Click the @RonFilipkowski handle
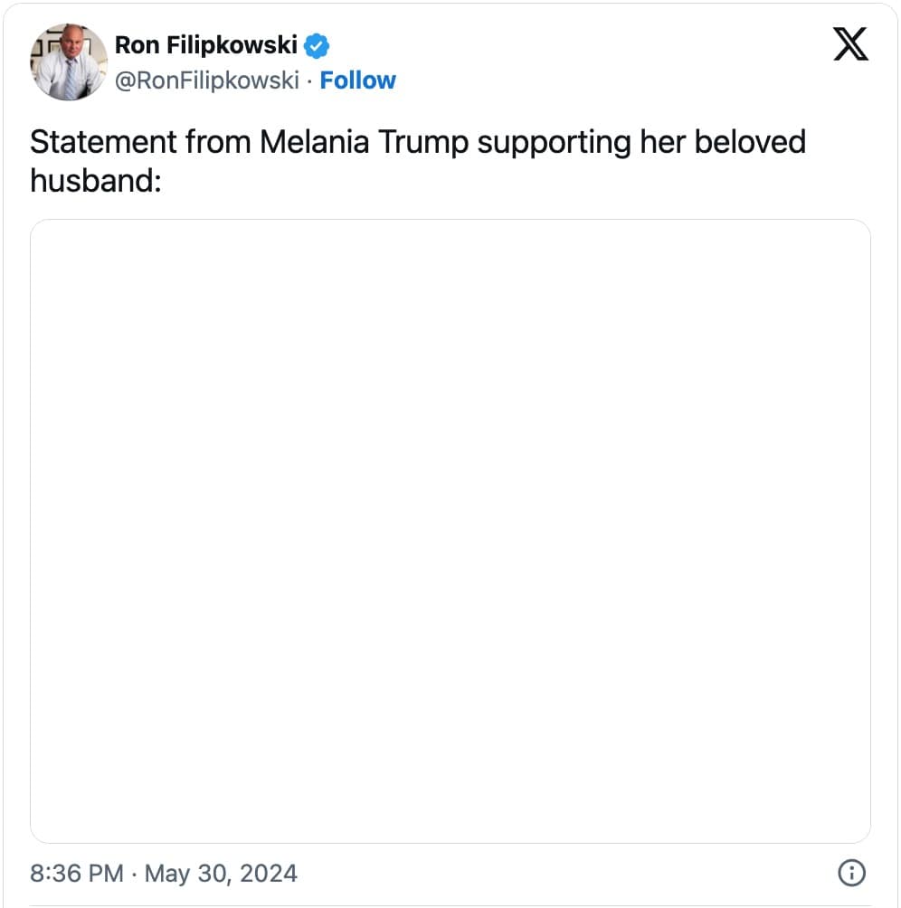Screen dimensions: 901x908 pyautogui.click(x=206, y=80)
